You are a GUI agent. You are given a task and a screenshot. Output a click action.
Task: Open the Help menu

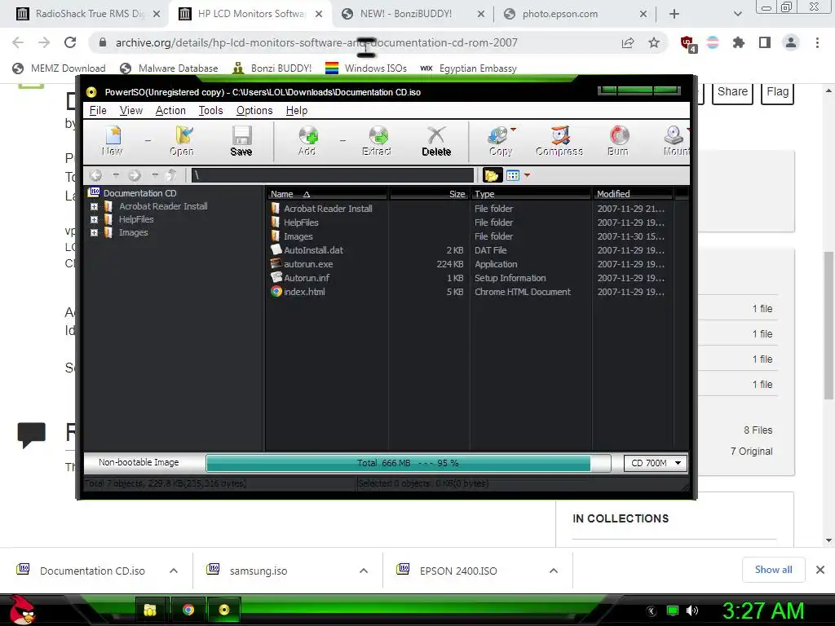click(297, 111)
